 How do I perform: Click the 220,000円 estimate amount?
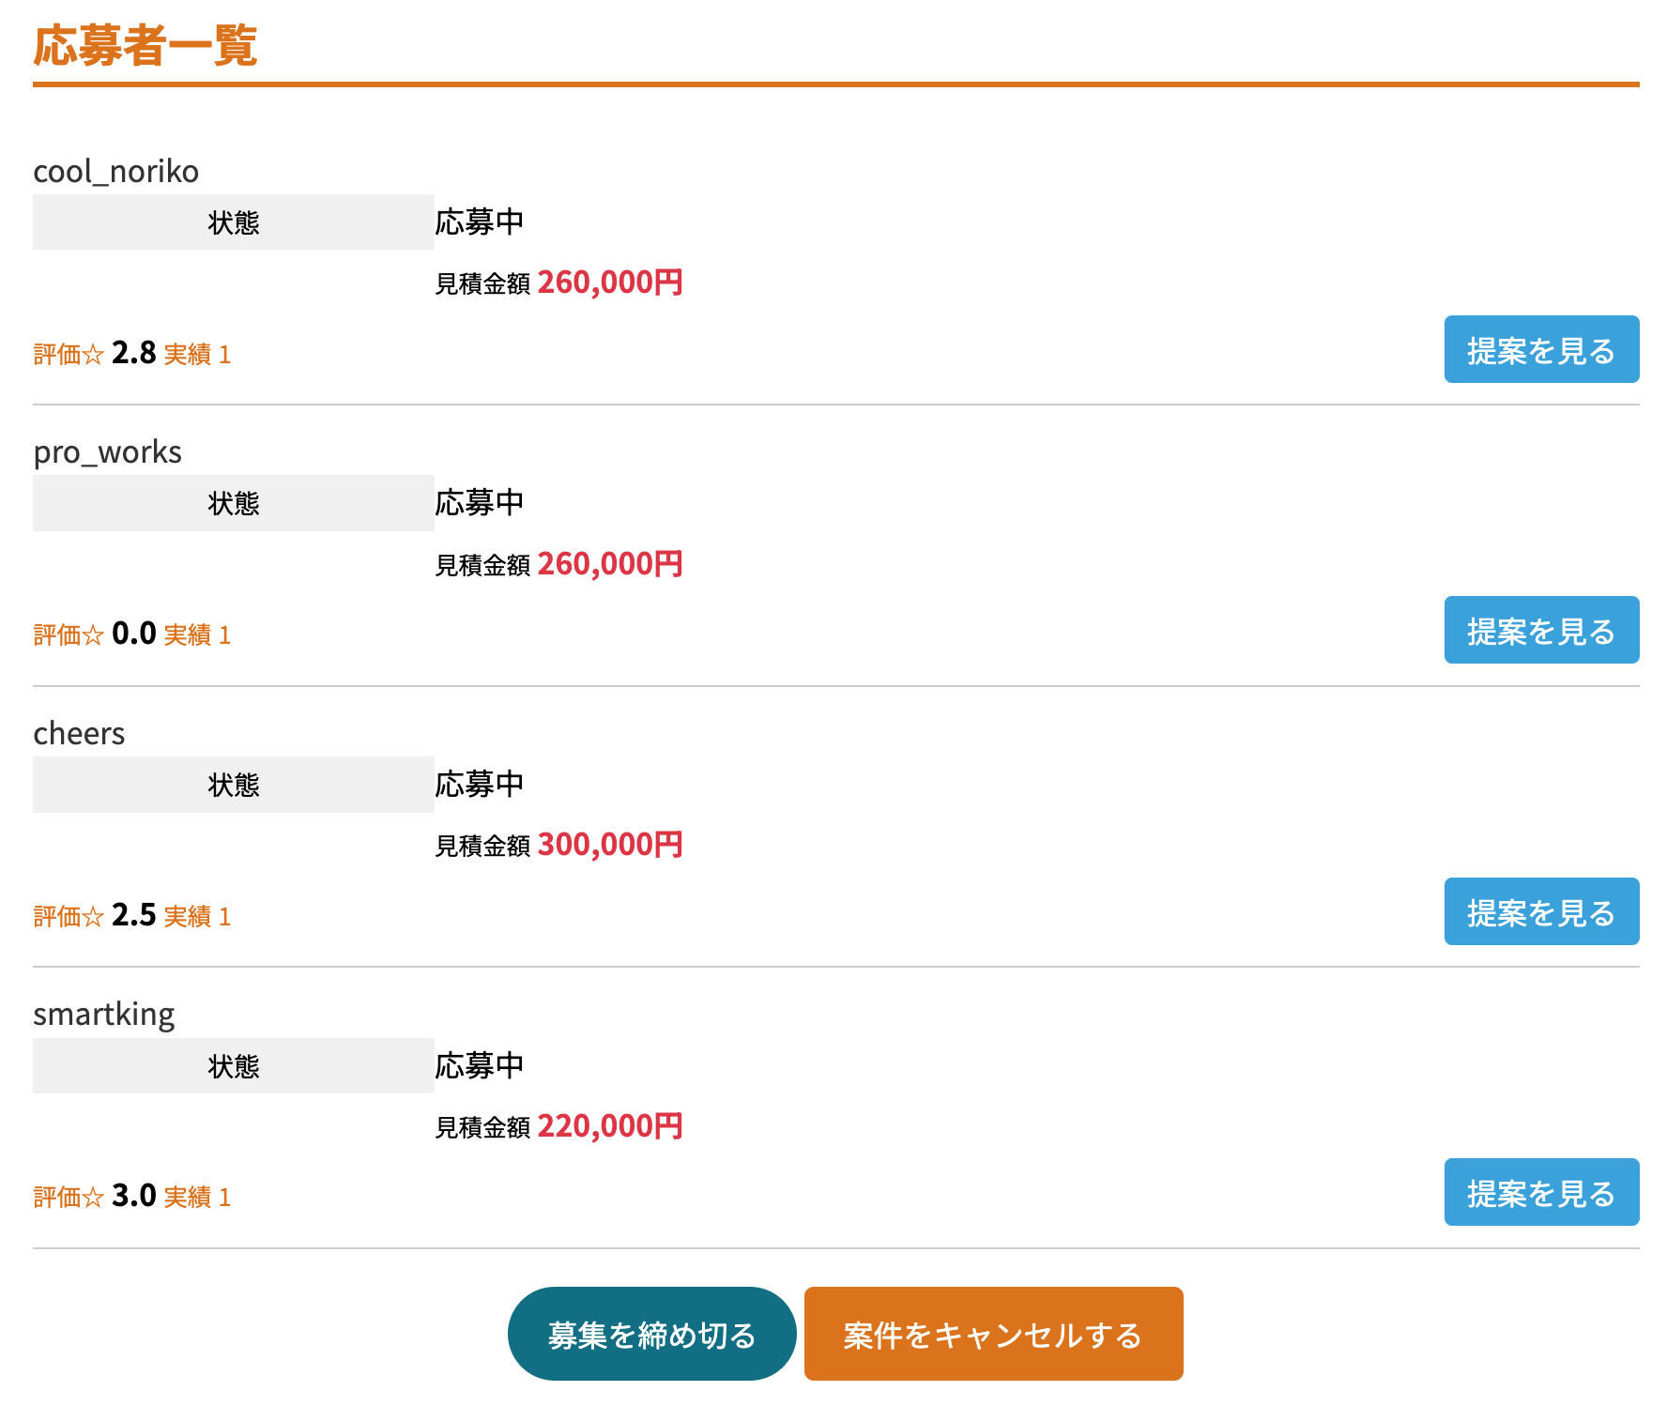(x=609, y=1126)
